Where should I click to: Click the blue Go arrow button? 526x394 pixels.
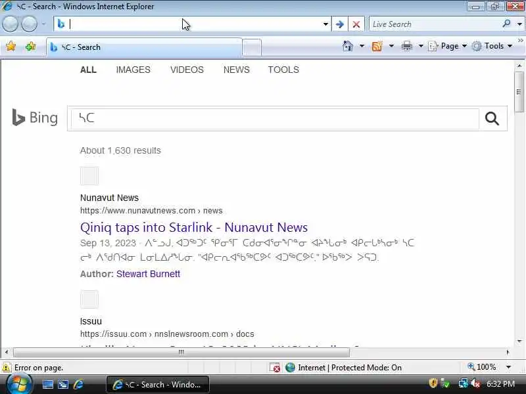(x=339, y=24)
